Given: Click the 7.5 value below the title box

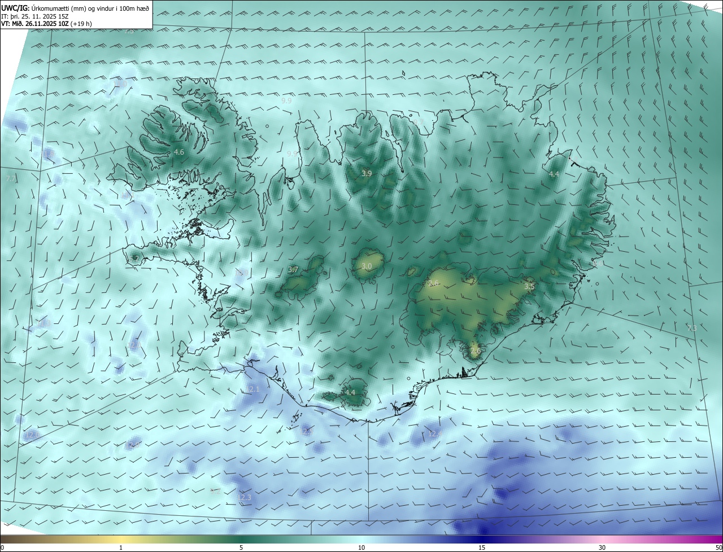Looking at the screenshot, I should point(129,31).
